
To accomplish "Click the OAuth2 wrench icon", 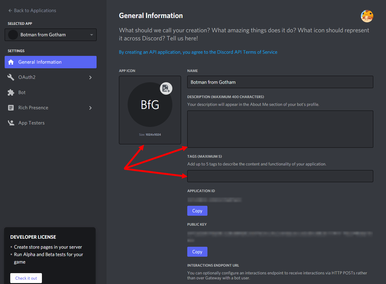I will (x=11, y=77).
